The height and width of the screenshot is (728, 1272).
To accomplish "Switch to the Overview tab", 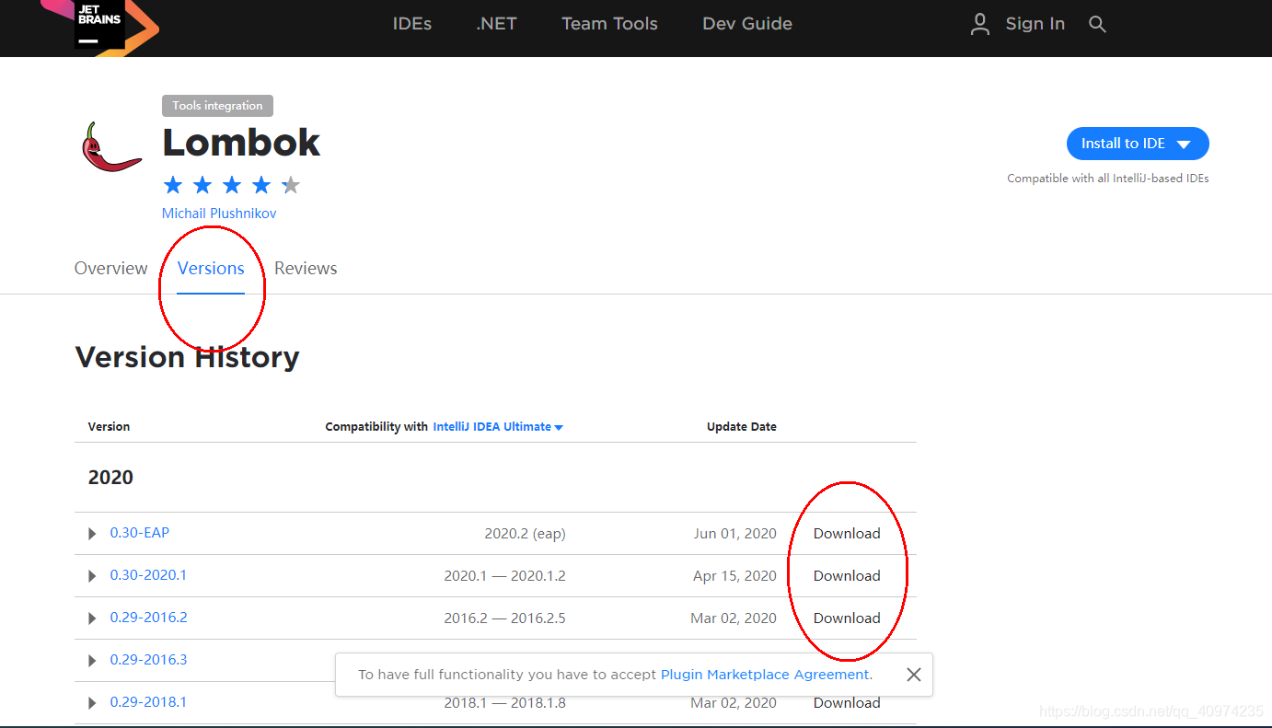I will click(110, 269).
